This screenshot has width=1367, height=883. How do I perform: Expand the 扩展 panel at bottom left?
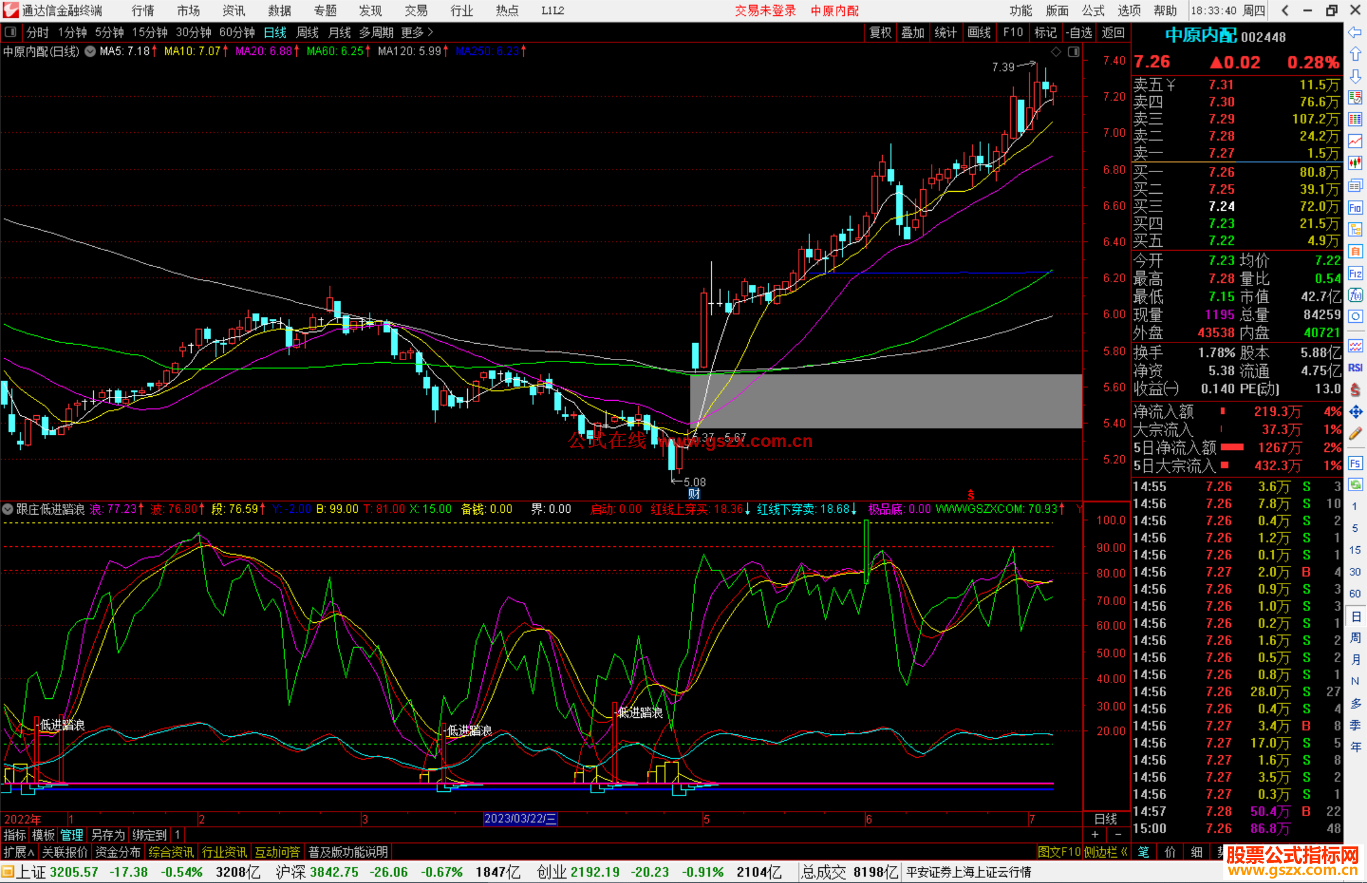click(18, 852)
